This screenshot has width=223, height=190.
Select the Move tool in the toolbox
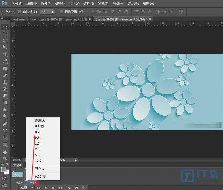[x=5, y=27]
